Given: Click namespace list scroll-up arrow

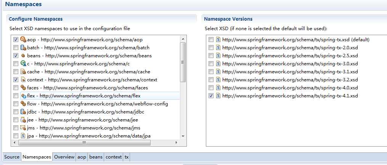Looking at the screenshot, I should (183, 39).
